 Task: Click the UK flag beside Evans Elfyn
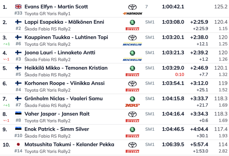[18, 6]
